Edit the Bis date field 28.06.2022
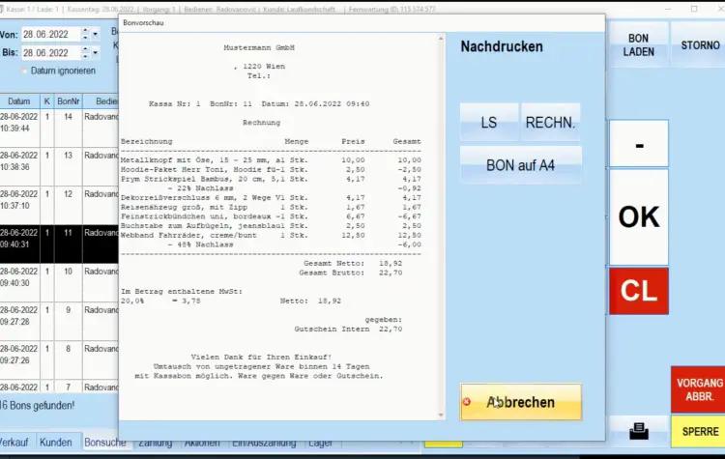 click(50, 53)
